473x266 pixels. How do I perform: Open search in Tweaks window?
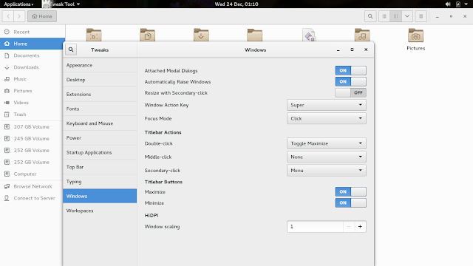[71, 50]
